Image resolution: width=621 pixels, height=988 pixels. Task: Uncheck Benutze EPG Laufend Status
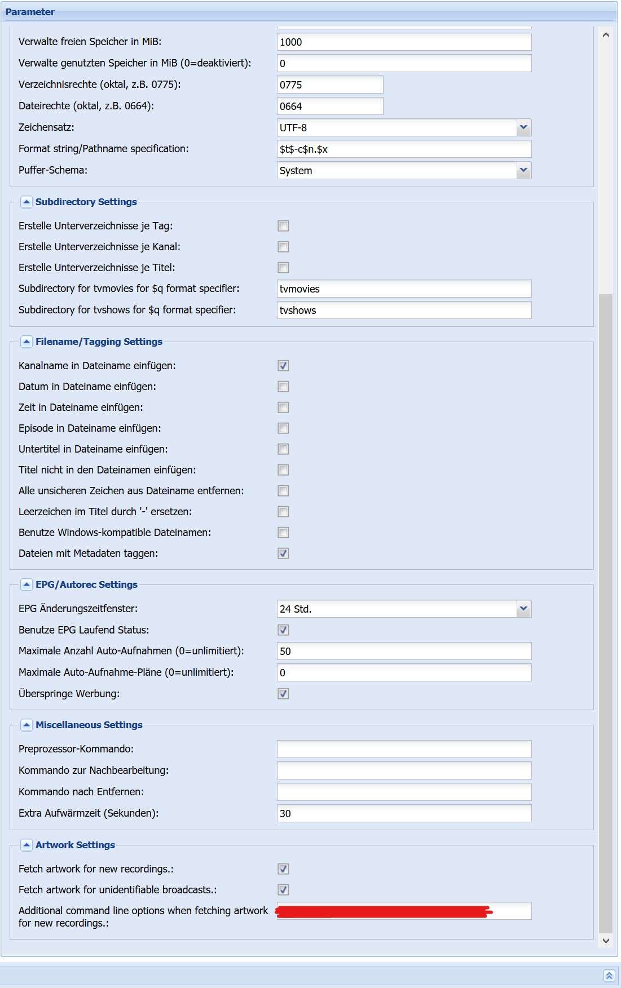(x=283, y=630)
